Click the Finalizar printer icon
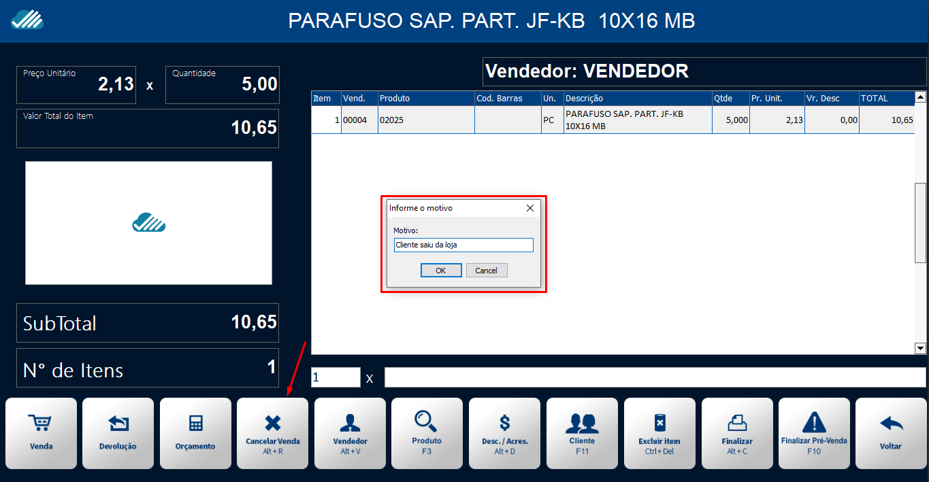 tap(737, 423)
